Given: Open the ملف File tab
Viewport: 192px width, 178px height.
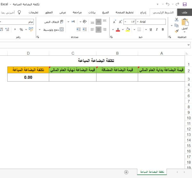Looking at the screenshot, I should [x=184, y=12].
